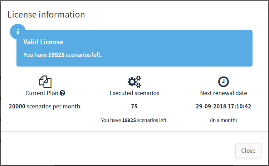
Task: Click the executed count '75'
Action: pos(134,106)
